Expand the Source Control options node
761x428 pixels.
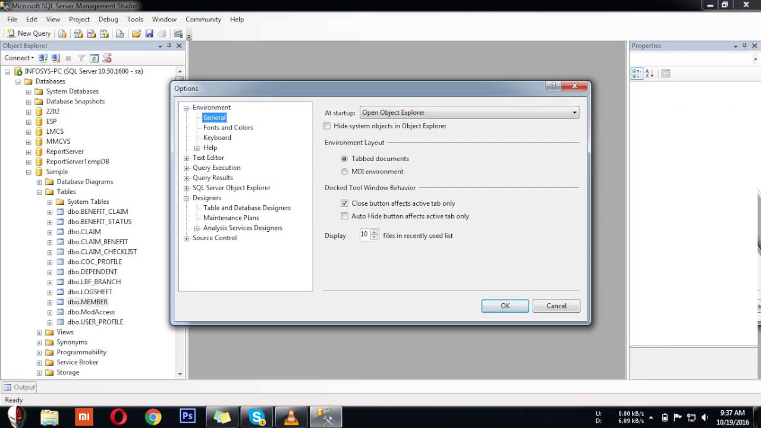[186, 238]
